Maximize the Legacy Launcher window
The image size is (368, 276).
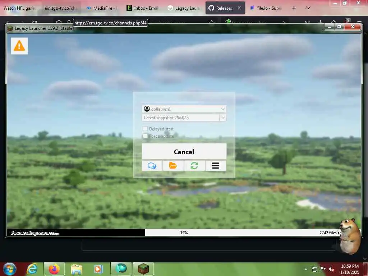tap(339, 27)
